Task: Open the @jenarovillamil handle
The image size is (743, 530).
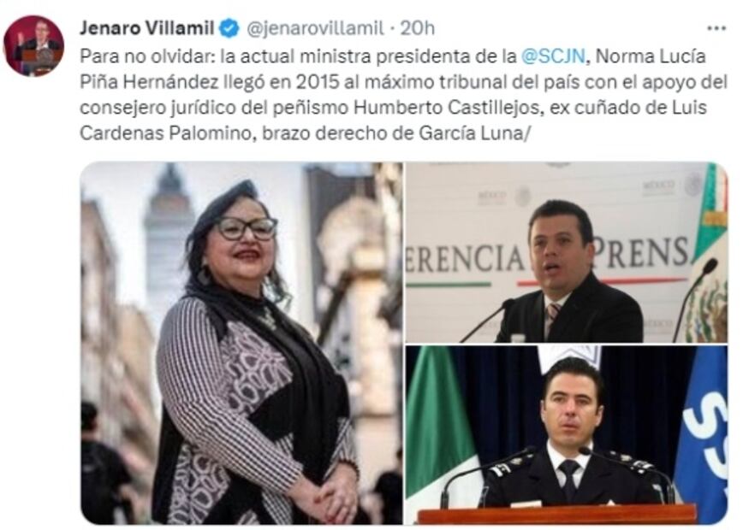Action: pos(315,29)
